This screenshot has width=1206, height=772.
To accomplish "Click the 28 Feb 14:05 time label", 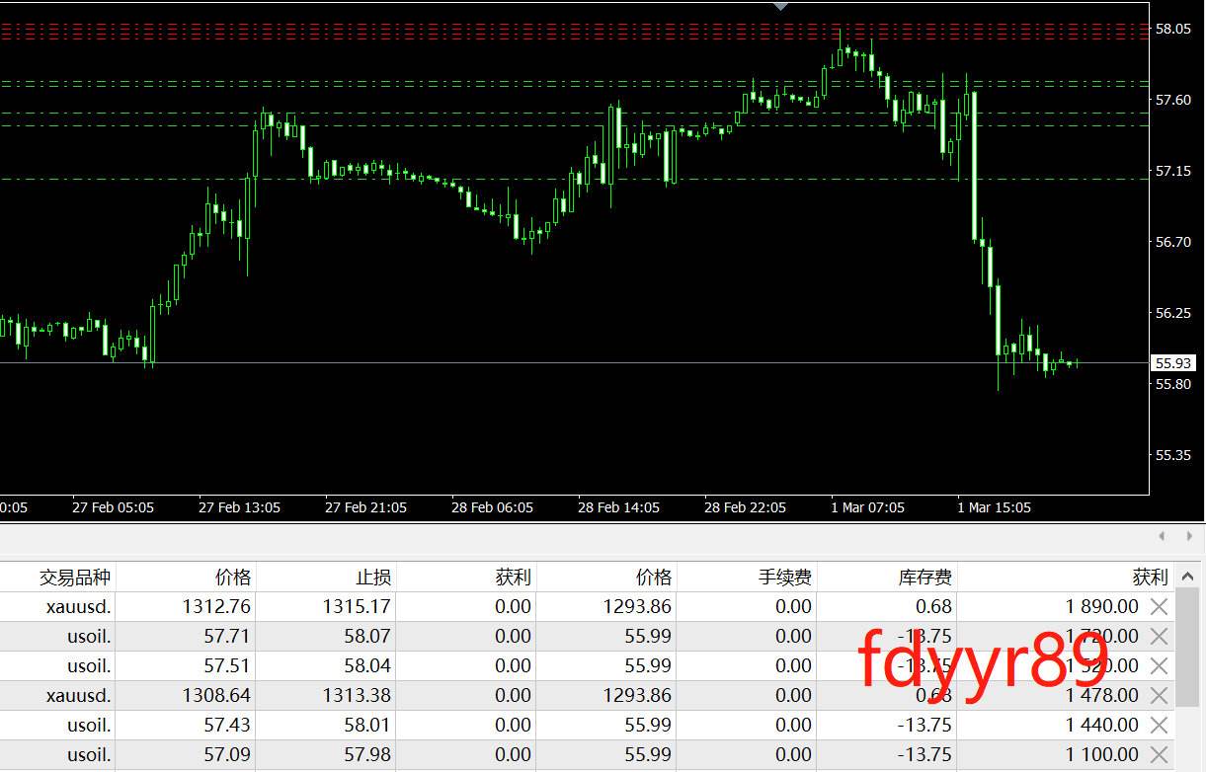I will pos(618,507).
